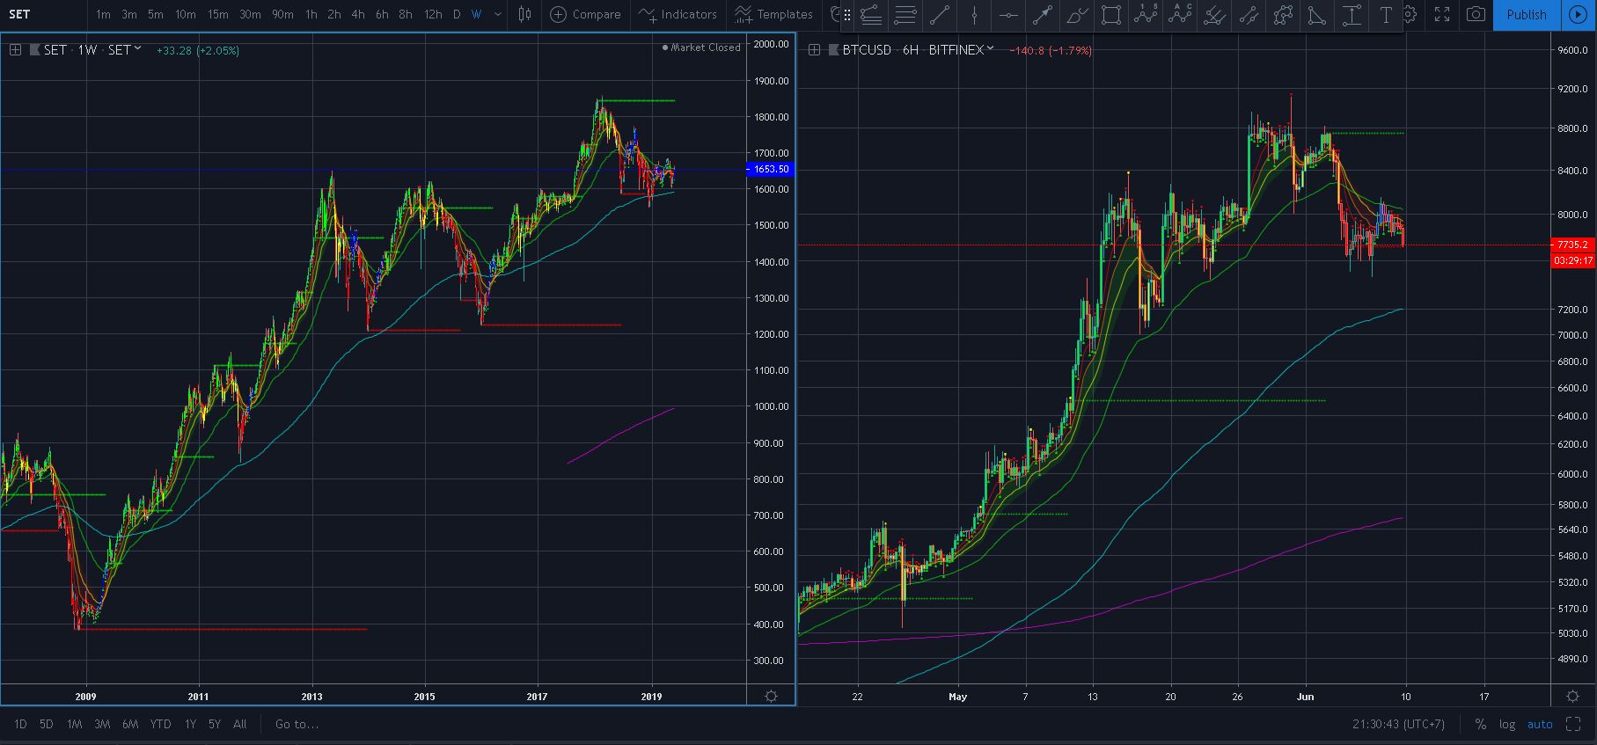Toggle percent scale mode
This screenshot has height=745, width=1597.
click(1481, 724)
